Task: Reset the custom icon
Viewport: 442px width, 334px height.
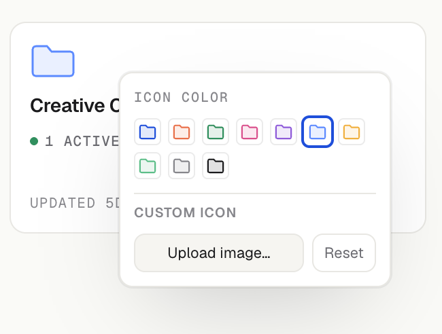Action: 344,253
